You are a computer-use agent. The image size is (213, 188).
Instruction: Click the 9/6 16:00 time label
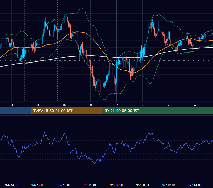coord(38,185)
